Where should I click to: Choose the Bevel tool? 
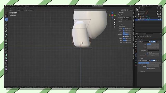6,47
